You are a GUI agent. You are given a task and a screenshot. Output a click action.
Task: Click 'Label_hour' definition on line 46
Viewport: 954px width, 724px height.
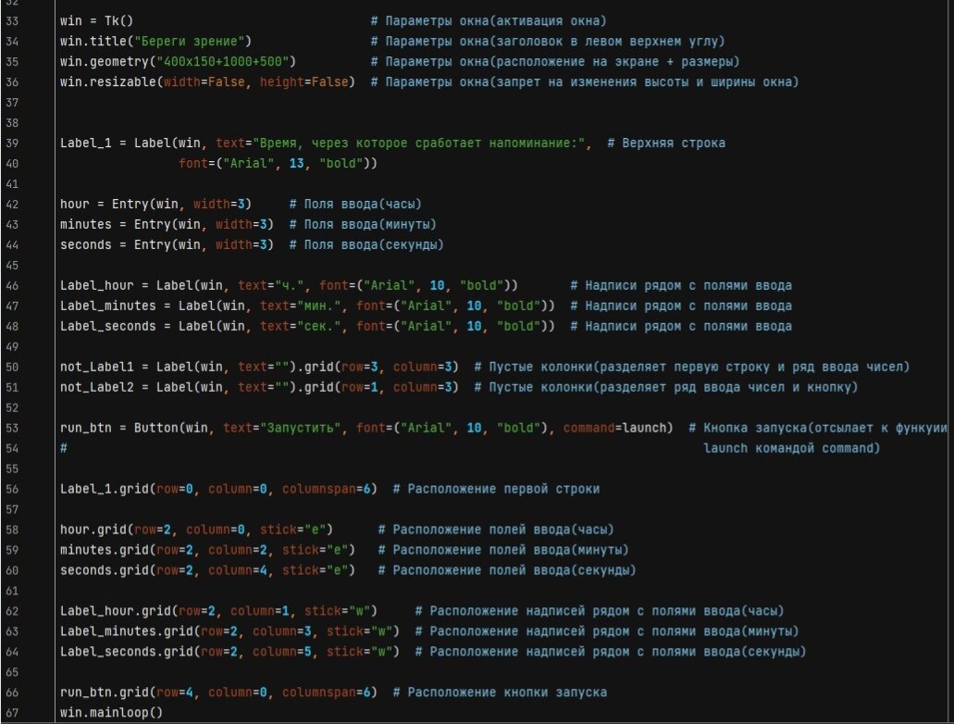pyautogui.click(x=96, y=285)
